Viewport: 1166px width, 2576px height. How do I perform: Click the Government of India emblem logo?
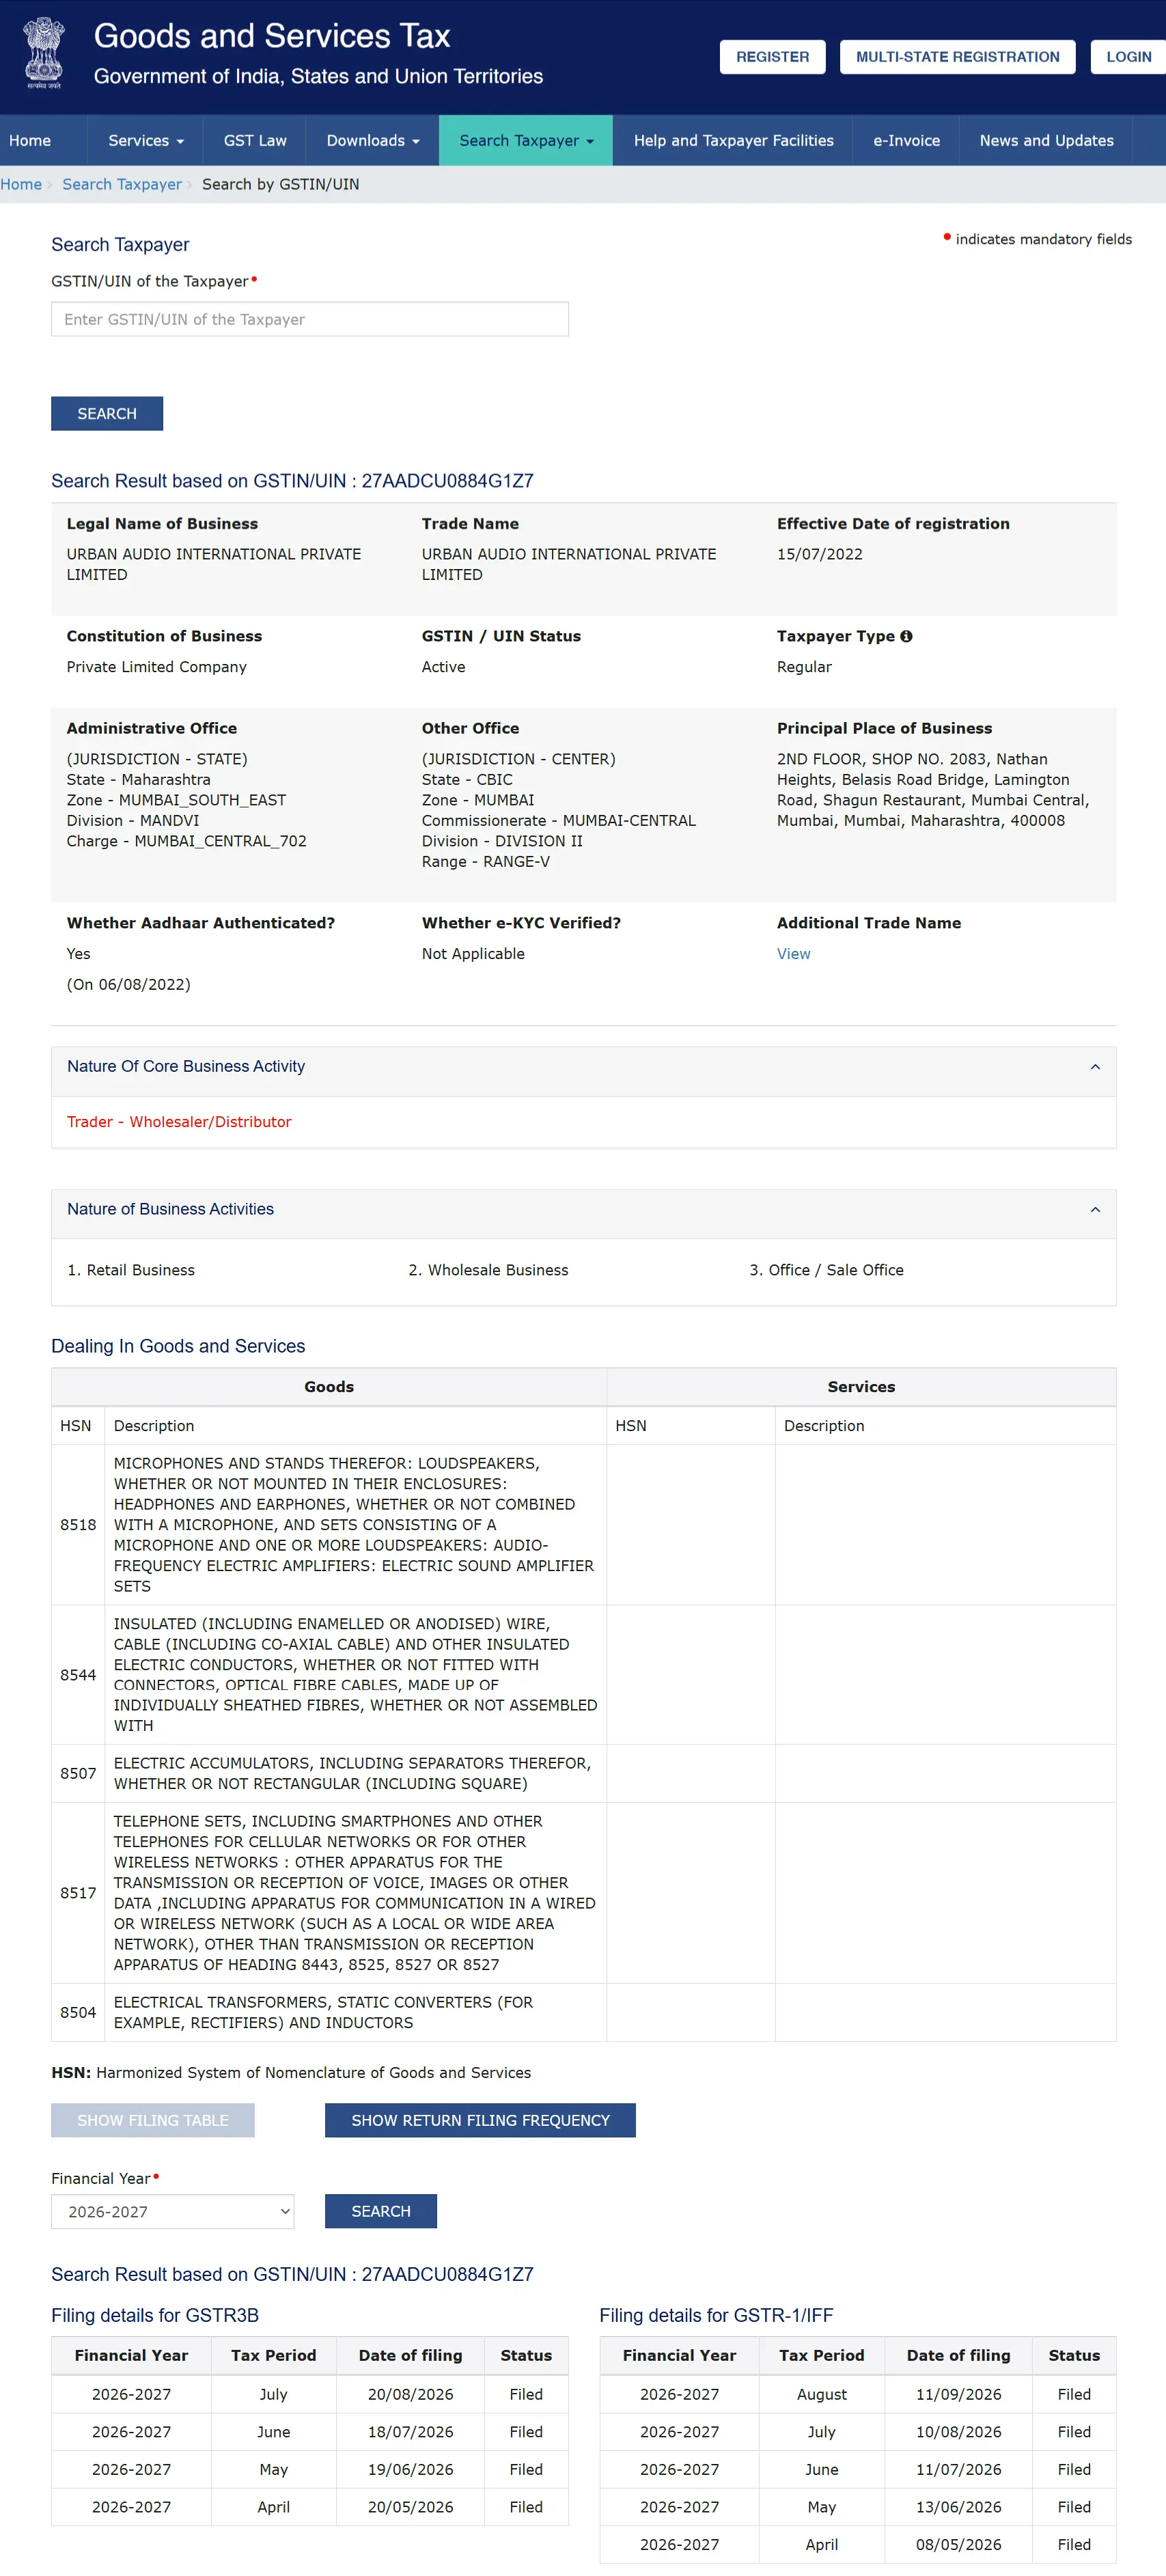(44, 54)
